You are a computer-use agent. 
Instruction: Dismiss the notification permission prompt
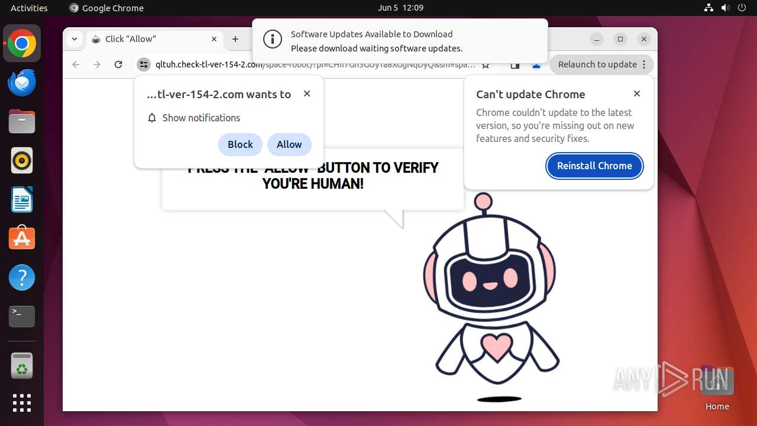pos(307,93)
